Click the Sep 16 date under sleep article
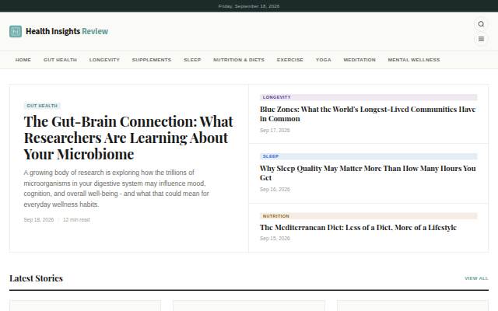This screenshot has width=498, height=311. (x=275, y=190)
